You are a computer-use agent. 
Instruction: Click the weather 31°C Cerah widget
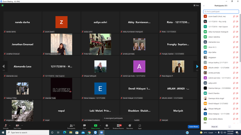click(x=207, y=132)
